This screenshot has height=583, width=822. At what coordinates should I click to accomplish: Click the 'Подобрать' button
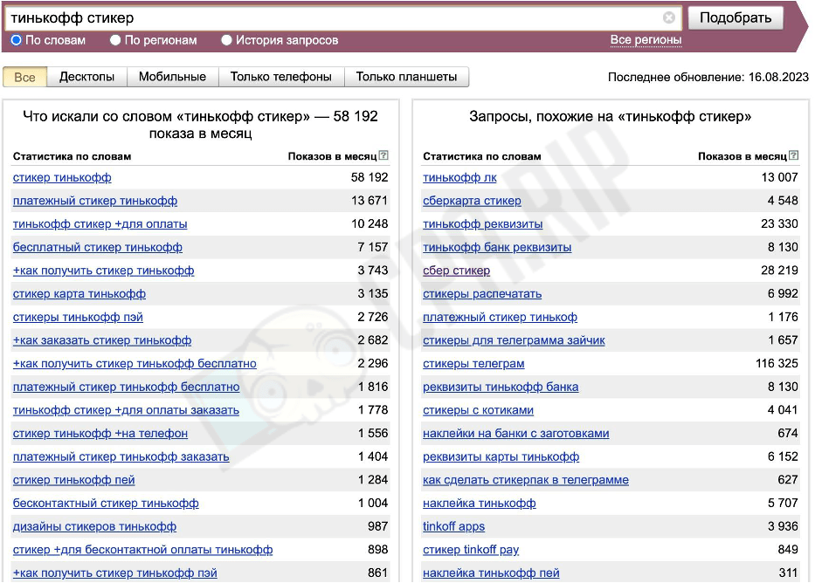coord(736,17)
